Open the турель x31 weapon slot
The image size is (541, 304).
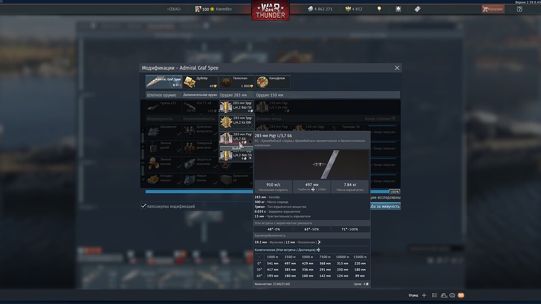164,107
